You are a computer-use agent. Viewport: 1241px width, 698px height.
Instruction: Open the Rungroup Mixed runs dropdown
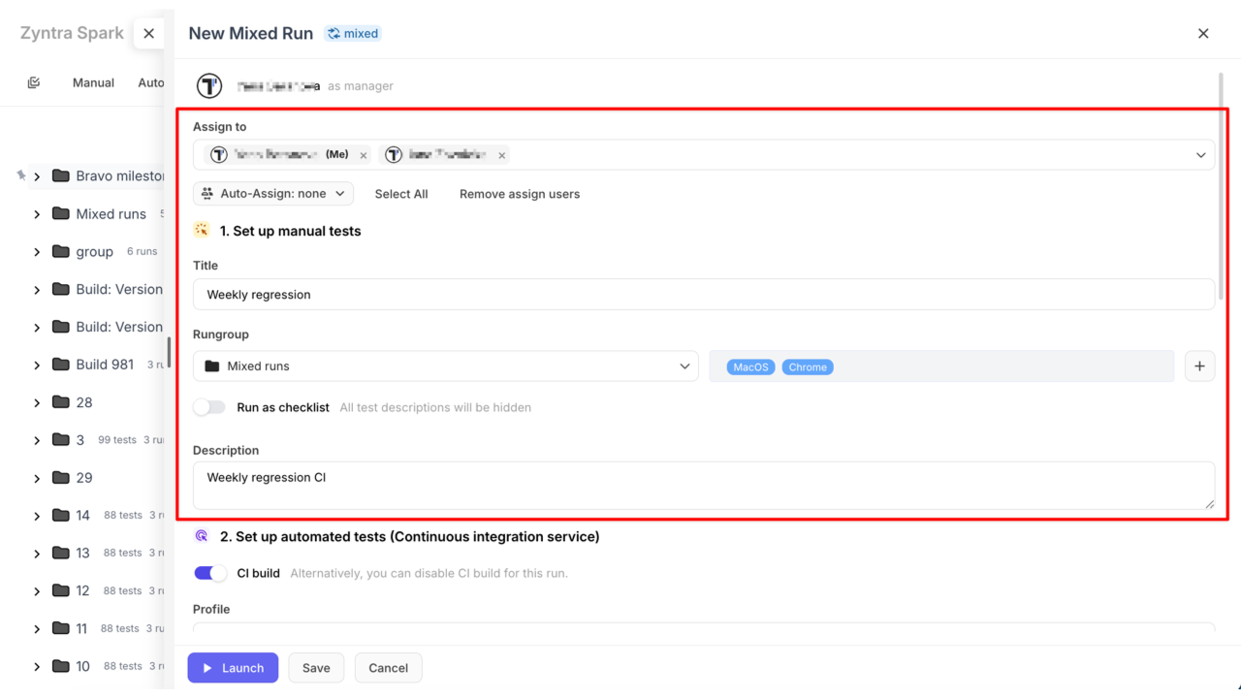coord(445,366)
